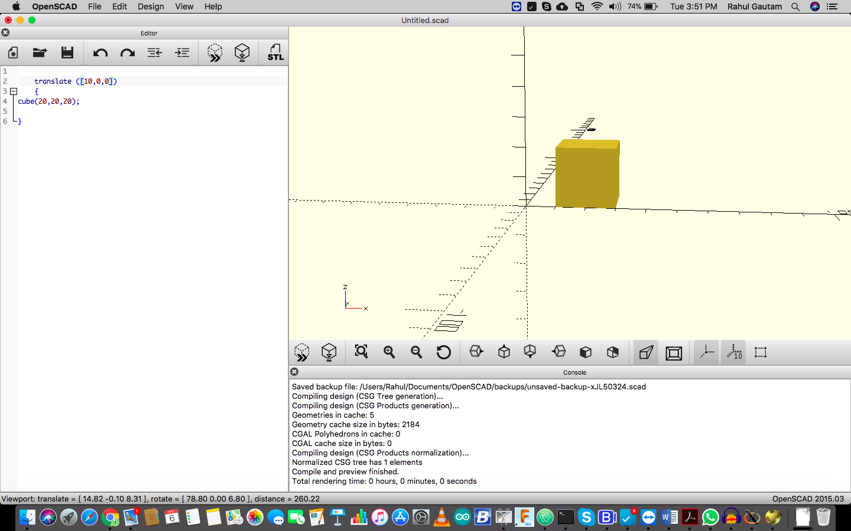Toggle Show Axes in the viewport
Image resolution: width=851 pixels, height=531 pixels.
pos(706,353)
